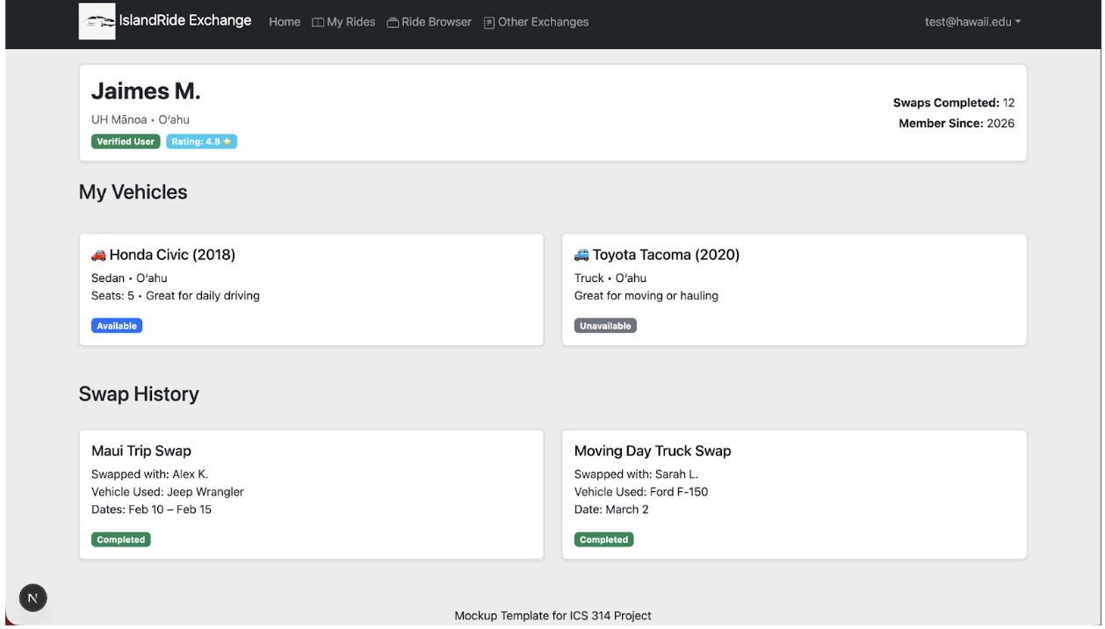Open Other Exchanges from the navigation bar

[x=542, y=21]
